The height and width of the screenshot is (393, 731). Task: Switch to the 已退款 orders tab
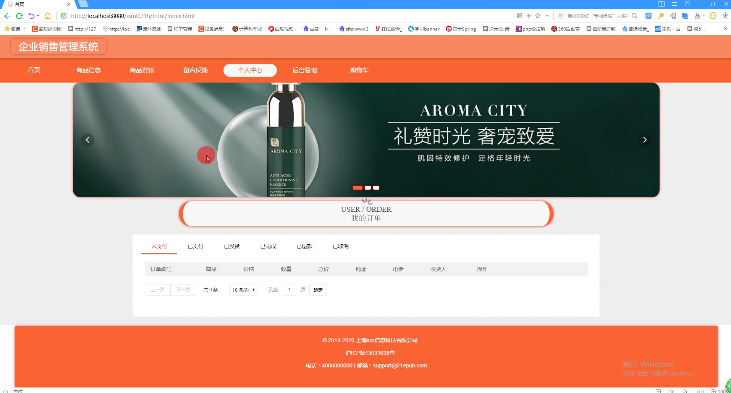tap(304, 246)
